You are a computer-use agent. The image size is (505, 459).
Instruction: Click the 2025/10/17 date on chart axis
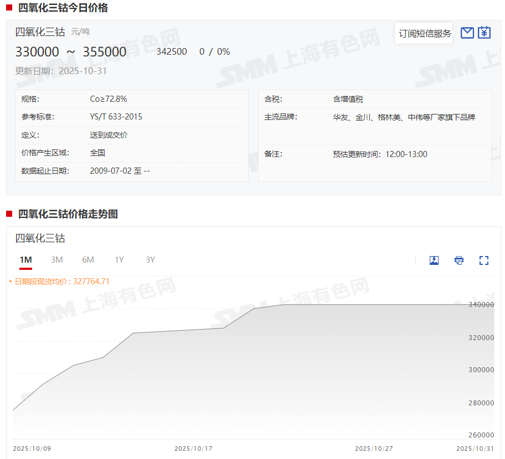(193, 448)
